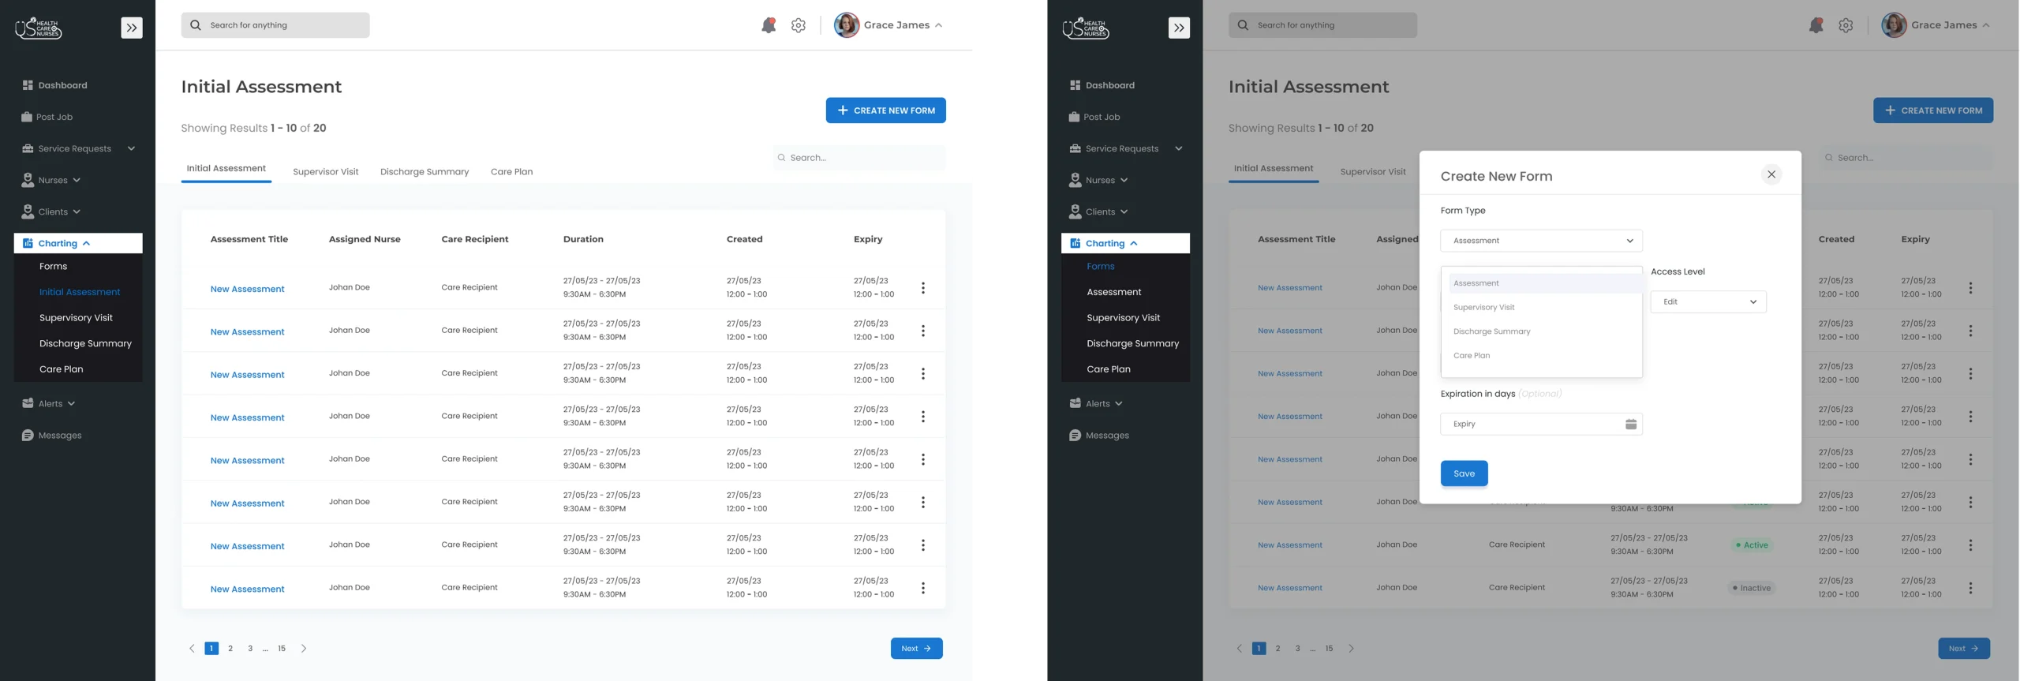
Task: Open the Form Type Assessment dropdown
Action: click(1541, 241)
